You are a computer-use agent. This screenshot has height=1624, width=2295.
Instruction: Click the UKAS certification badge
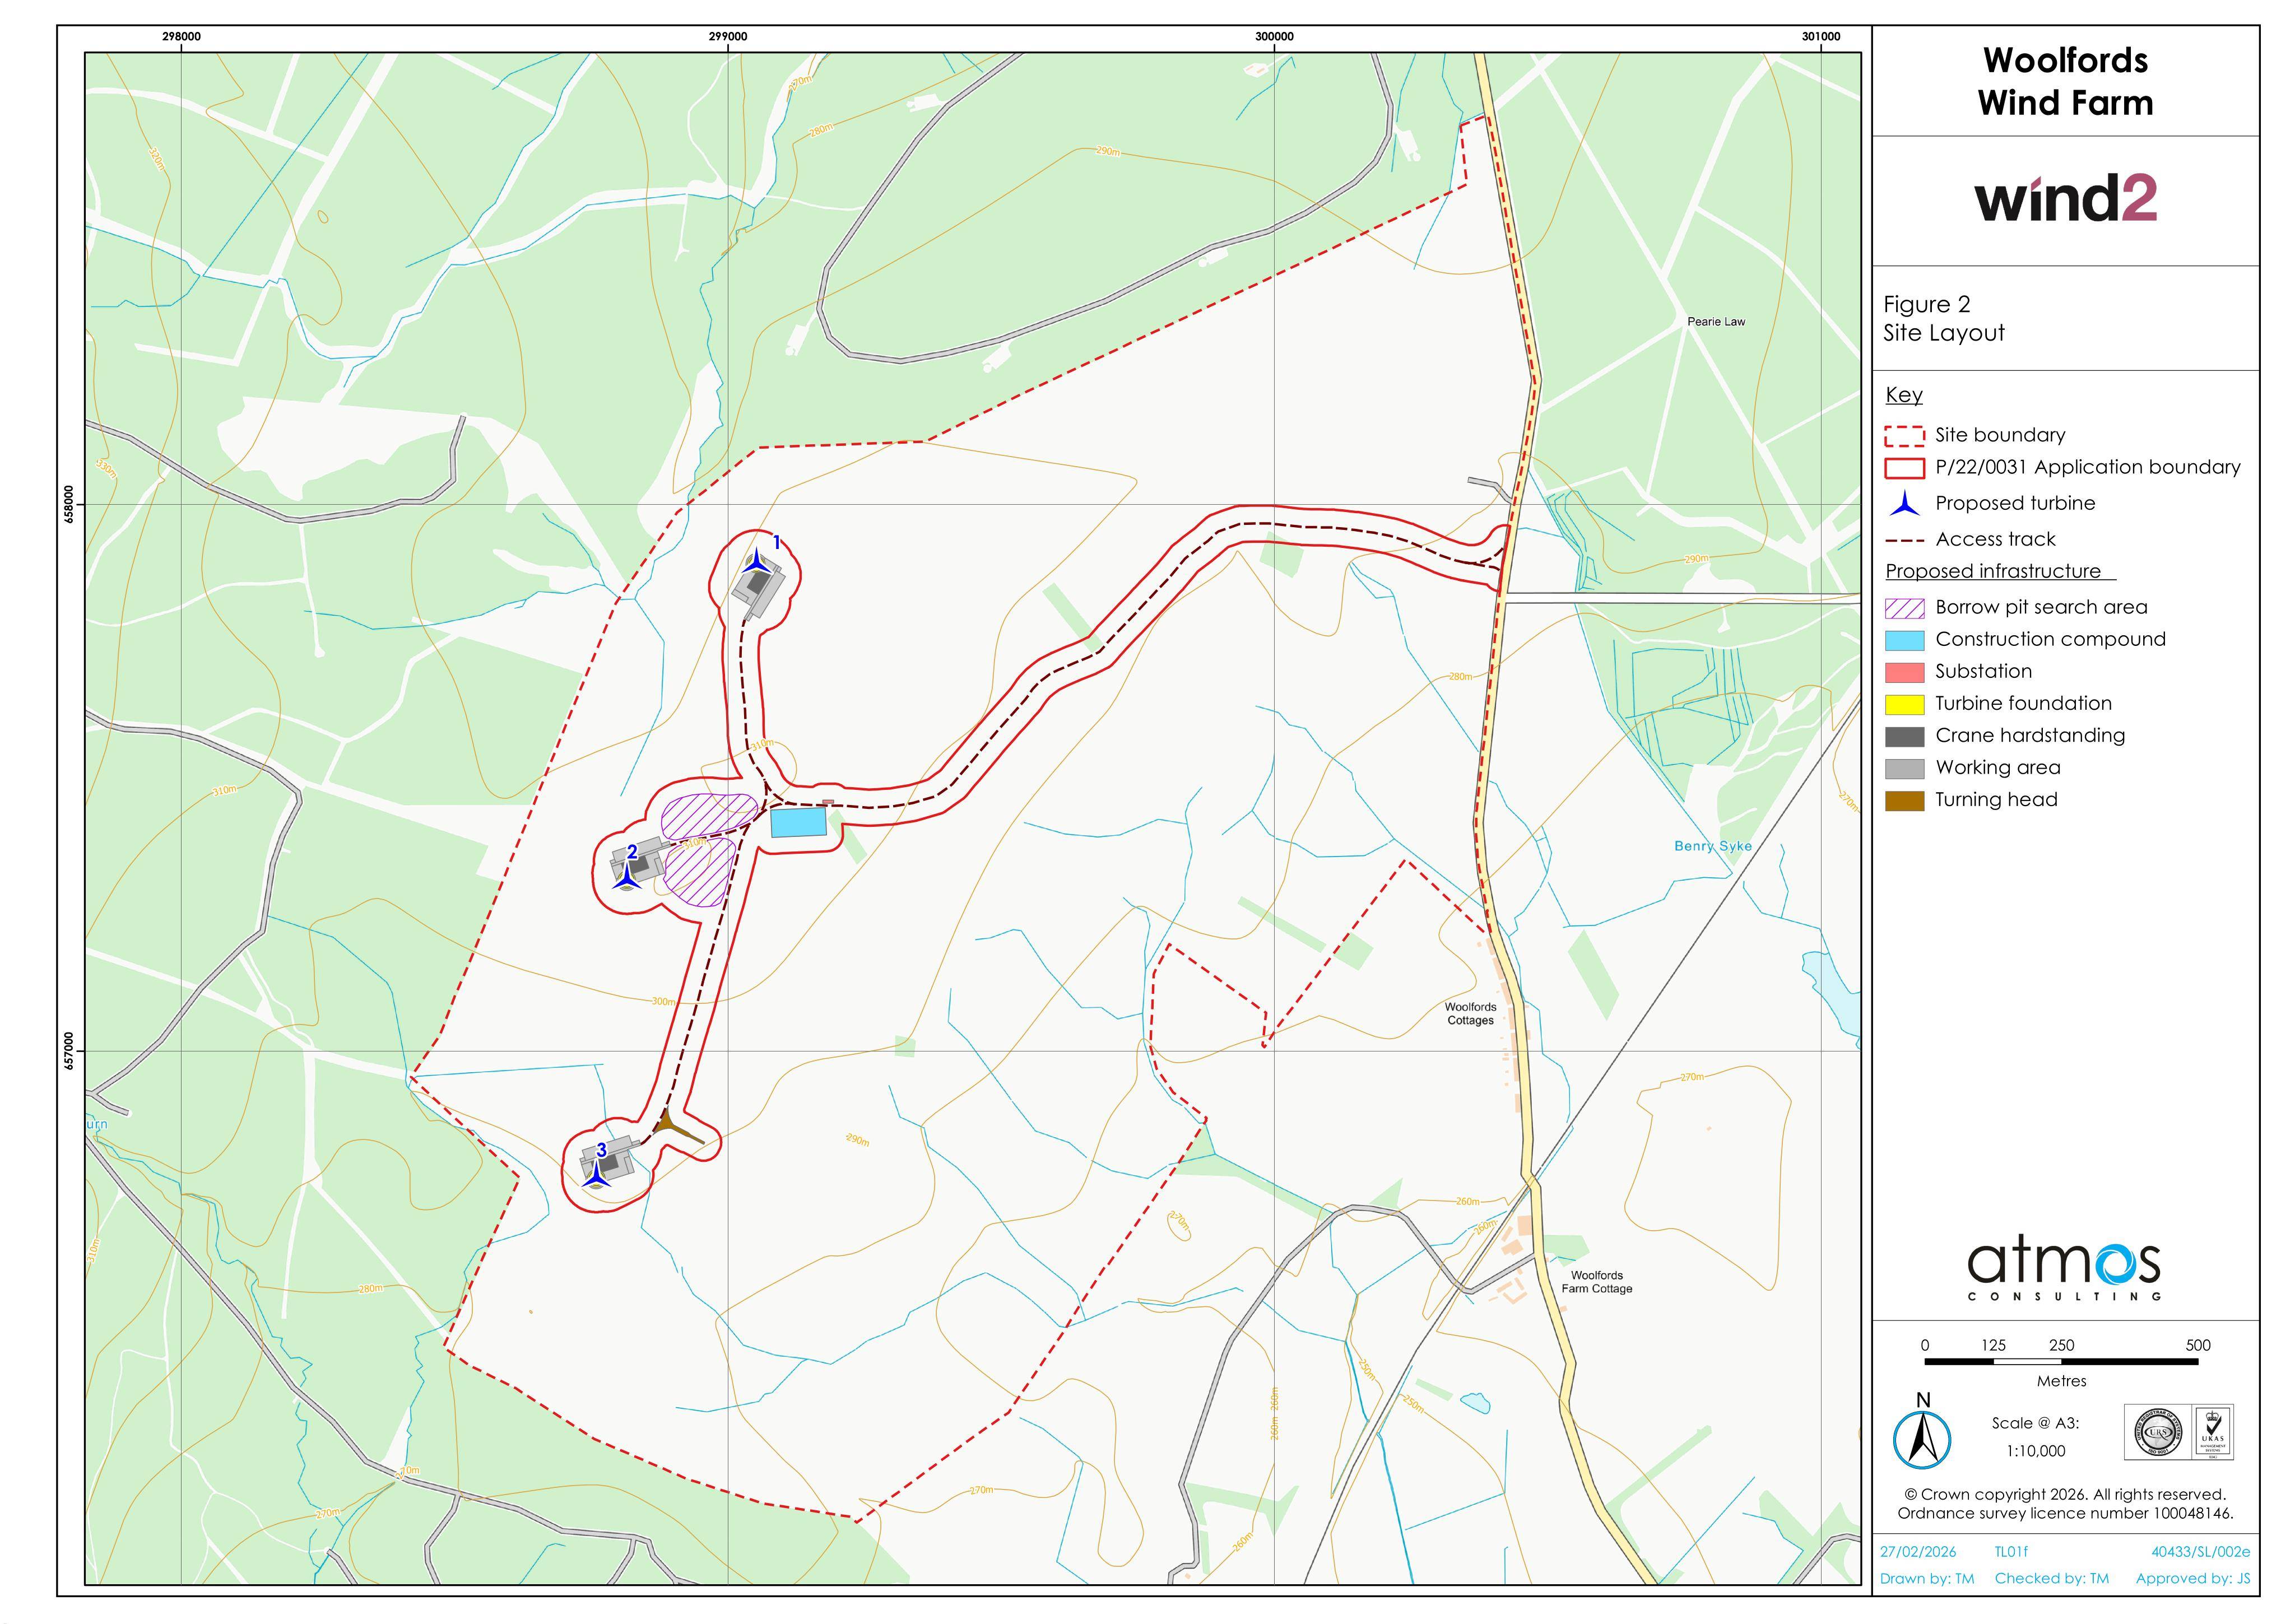tap(2213, 1432)
